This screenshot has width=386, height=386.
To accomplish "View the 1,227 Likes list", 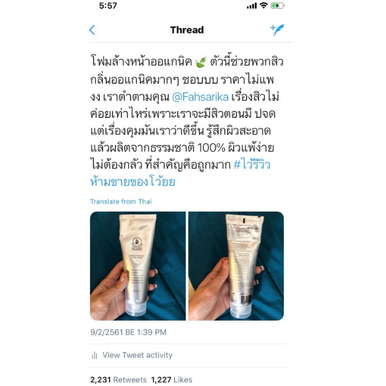I will click(172, 380).
